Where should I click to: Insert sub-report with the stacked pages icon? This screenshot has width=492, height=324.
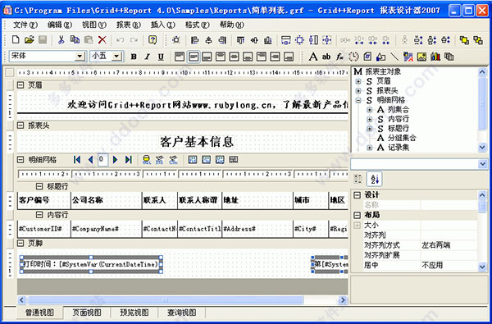pyautogui.click(x=449, y=57)
